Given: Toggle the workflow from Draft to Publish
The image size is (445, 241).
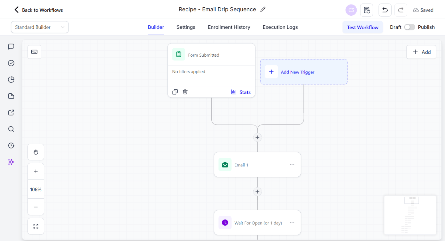Looking at the screenshot, I should click(x=410, y=27).
